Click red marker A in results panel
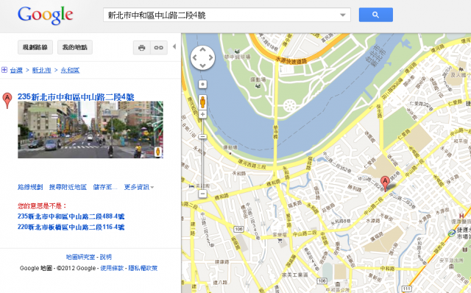Image resolution: width=471 pixels, height=293 pixels. point(7,100)
